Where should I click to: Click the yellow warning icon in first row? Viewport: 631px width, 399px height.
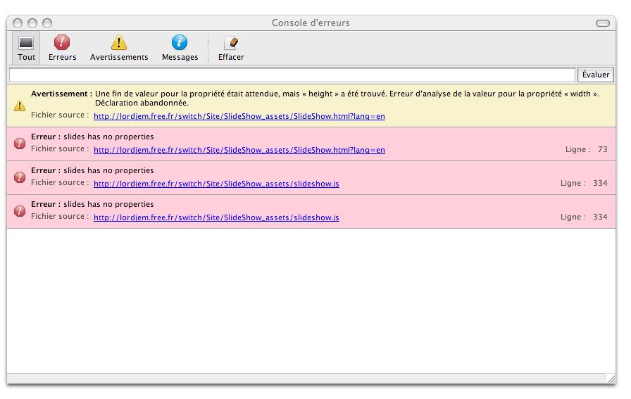click(20, 106)
